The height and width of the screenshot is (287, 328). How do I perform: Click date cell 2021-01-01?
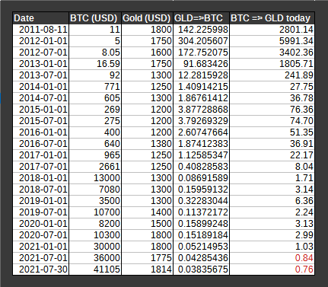pos(40,247)
